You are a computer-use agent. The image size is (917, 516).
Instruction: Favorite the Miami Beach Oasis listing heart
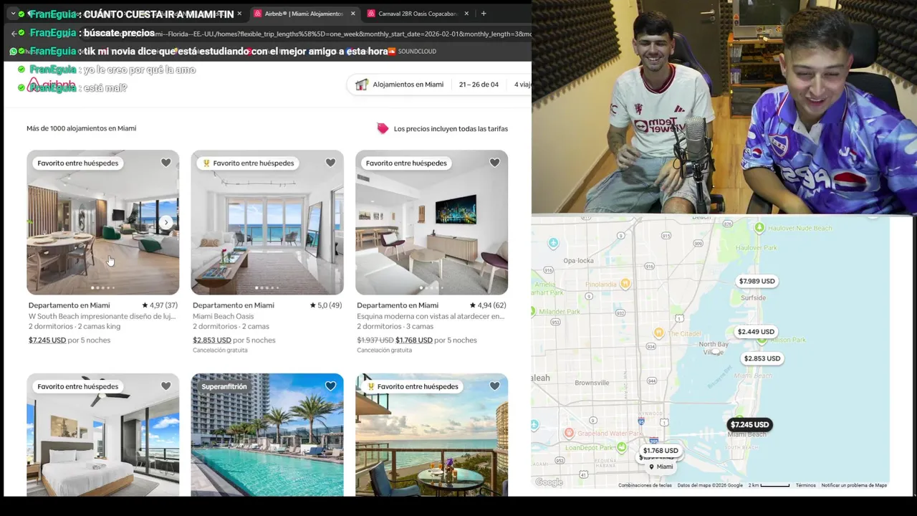point(330,163)
